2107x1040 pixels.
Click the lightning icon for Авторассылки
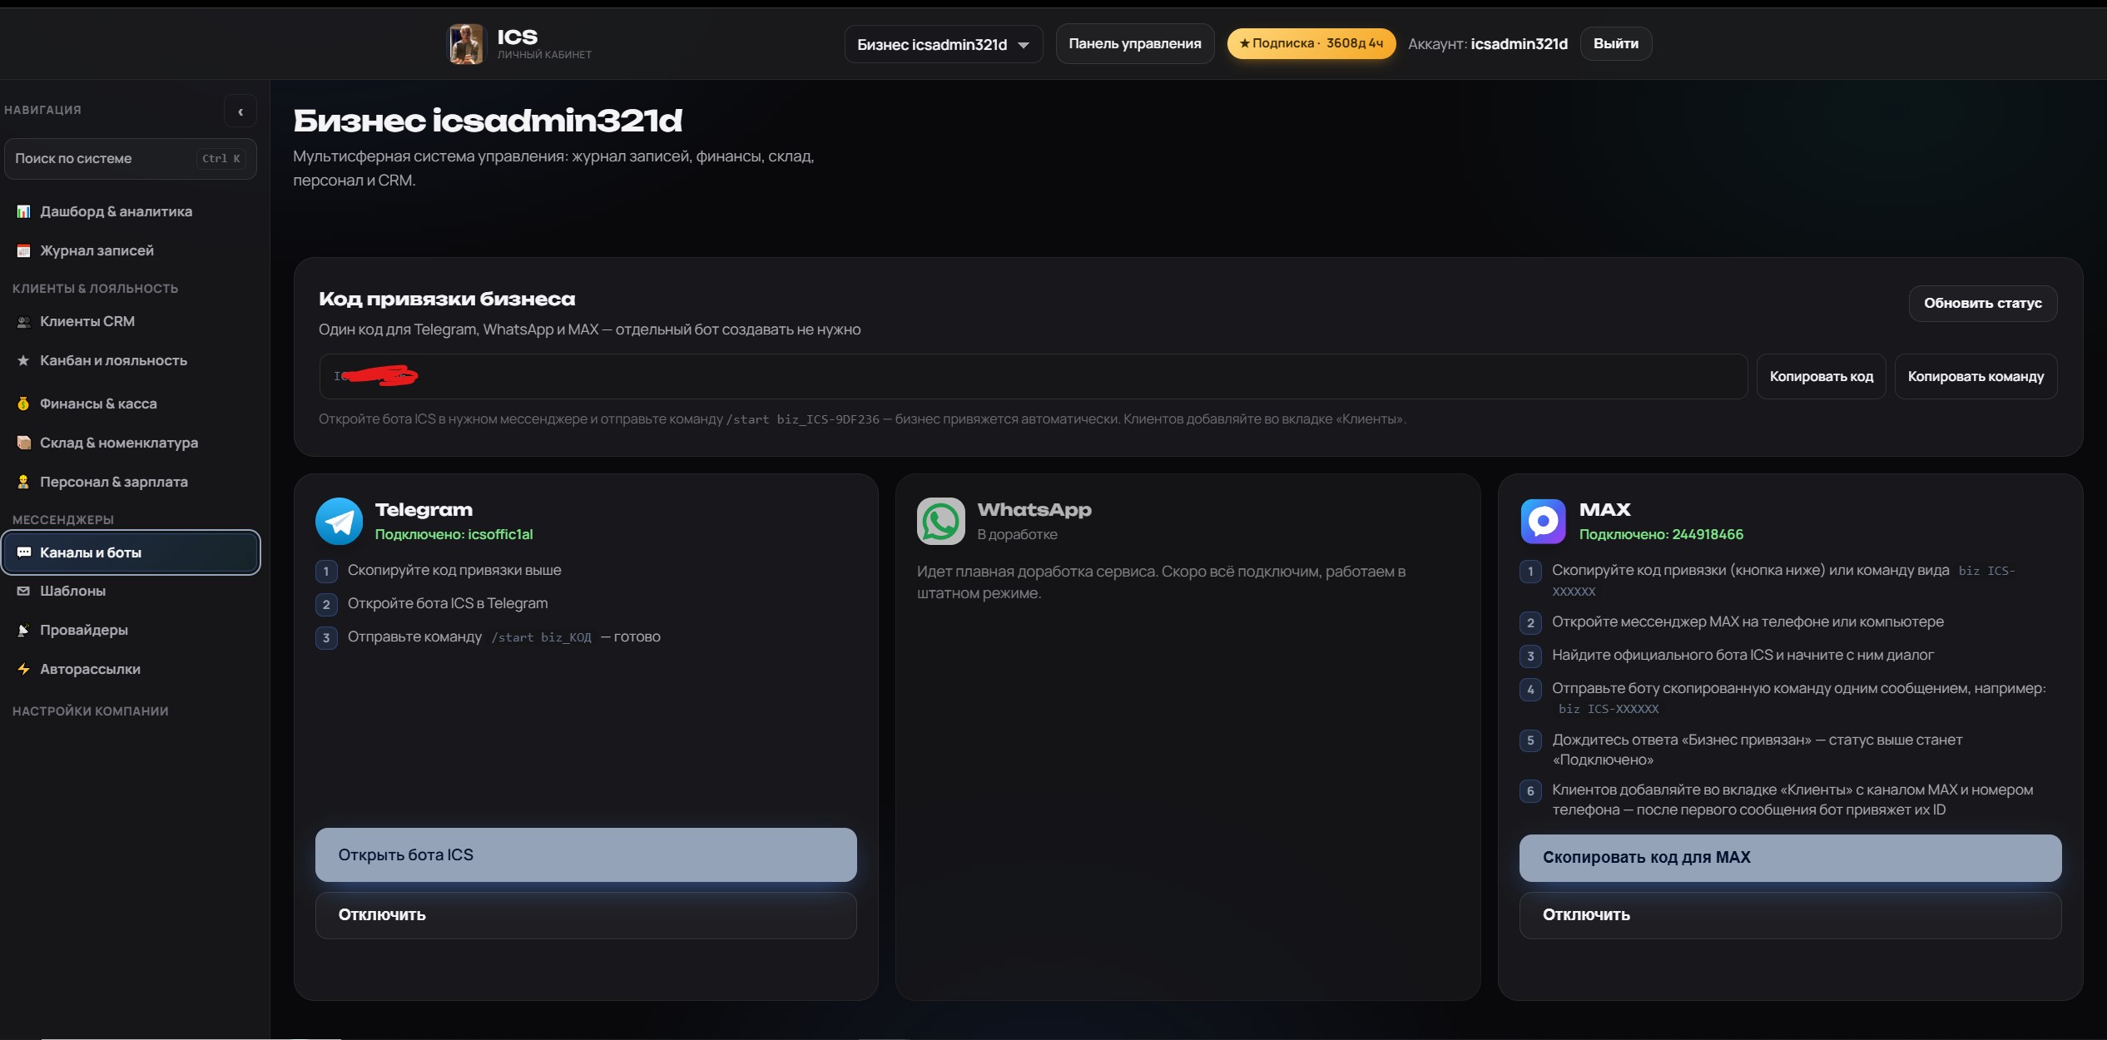pyautogui.click(x=23, y=669)
